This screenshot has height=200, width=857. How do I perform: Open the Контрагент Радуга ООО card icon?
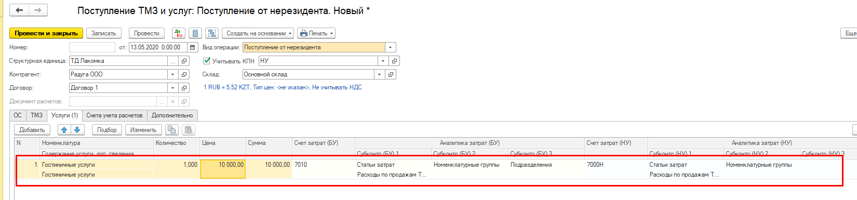[184, 74]
